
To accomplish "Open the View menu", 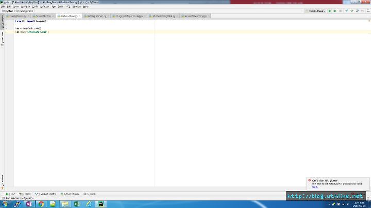I will point(16,7).
